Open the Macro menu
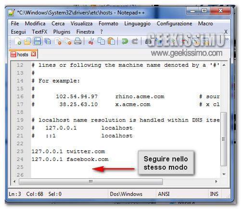 pyautogui.click(x=205, y=24)
